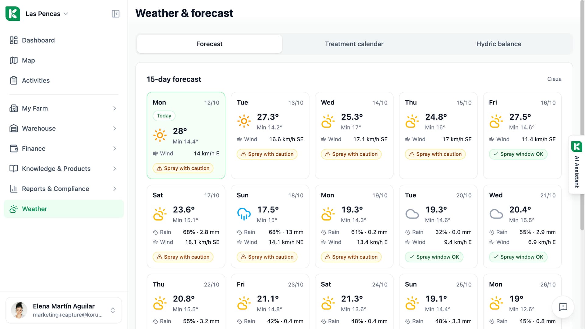Switch to Hydric balance tab
585x329 pixels.
499,44
